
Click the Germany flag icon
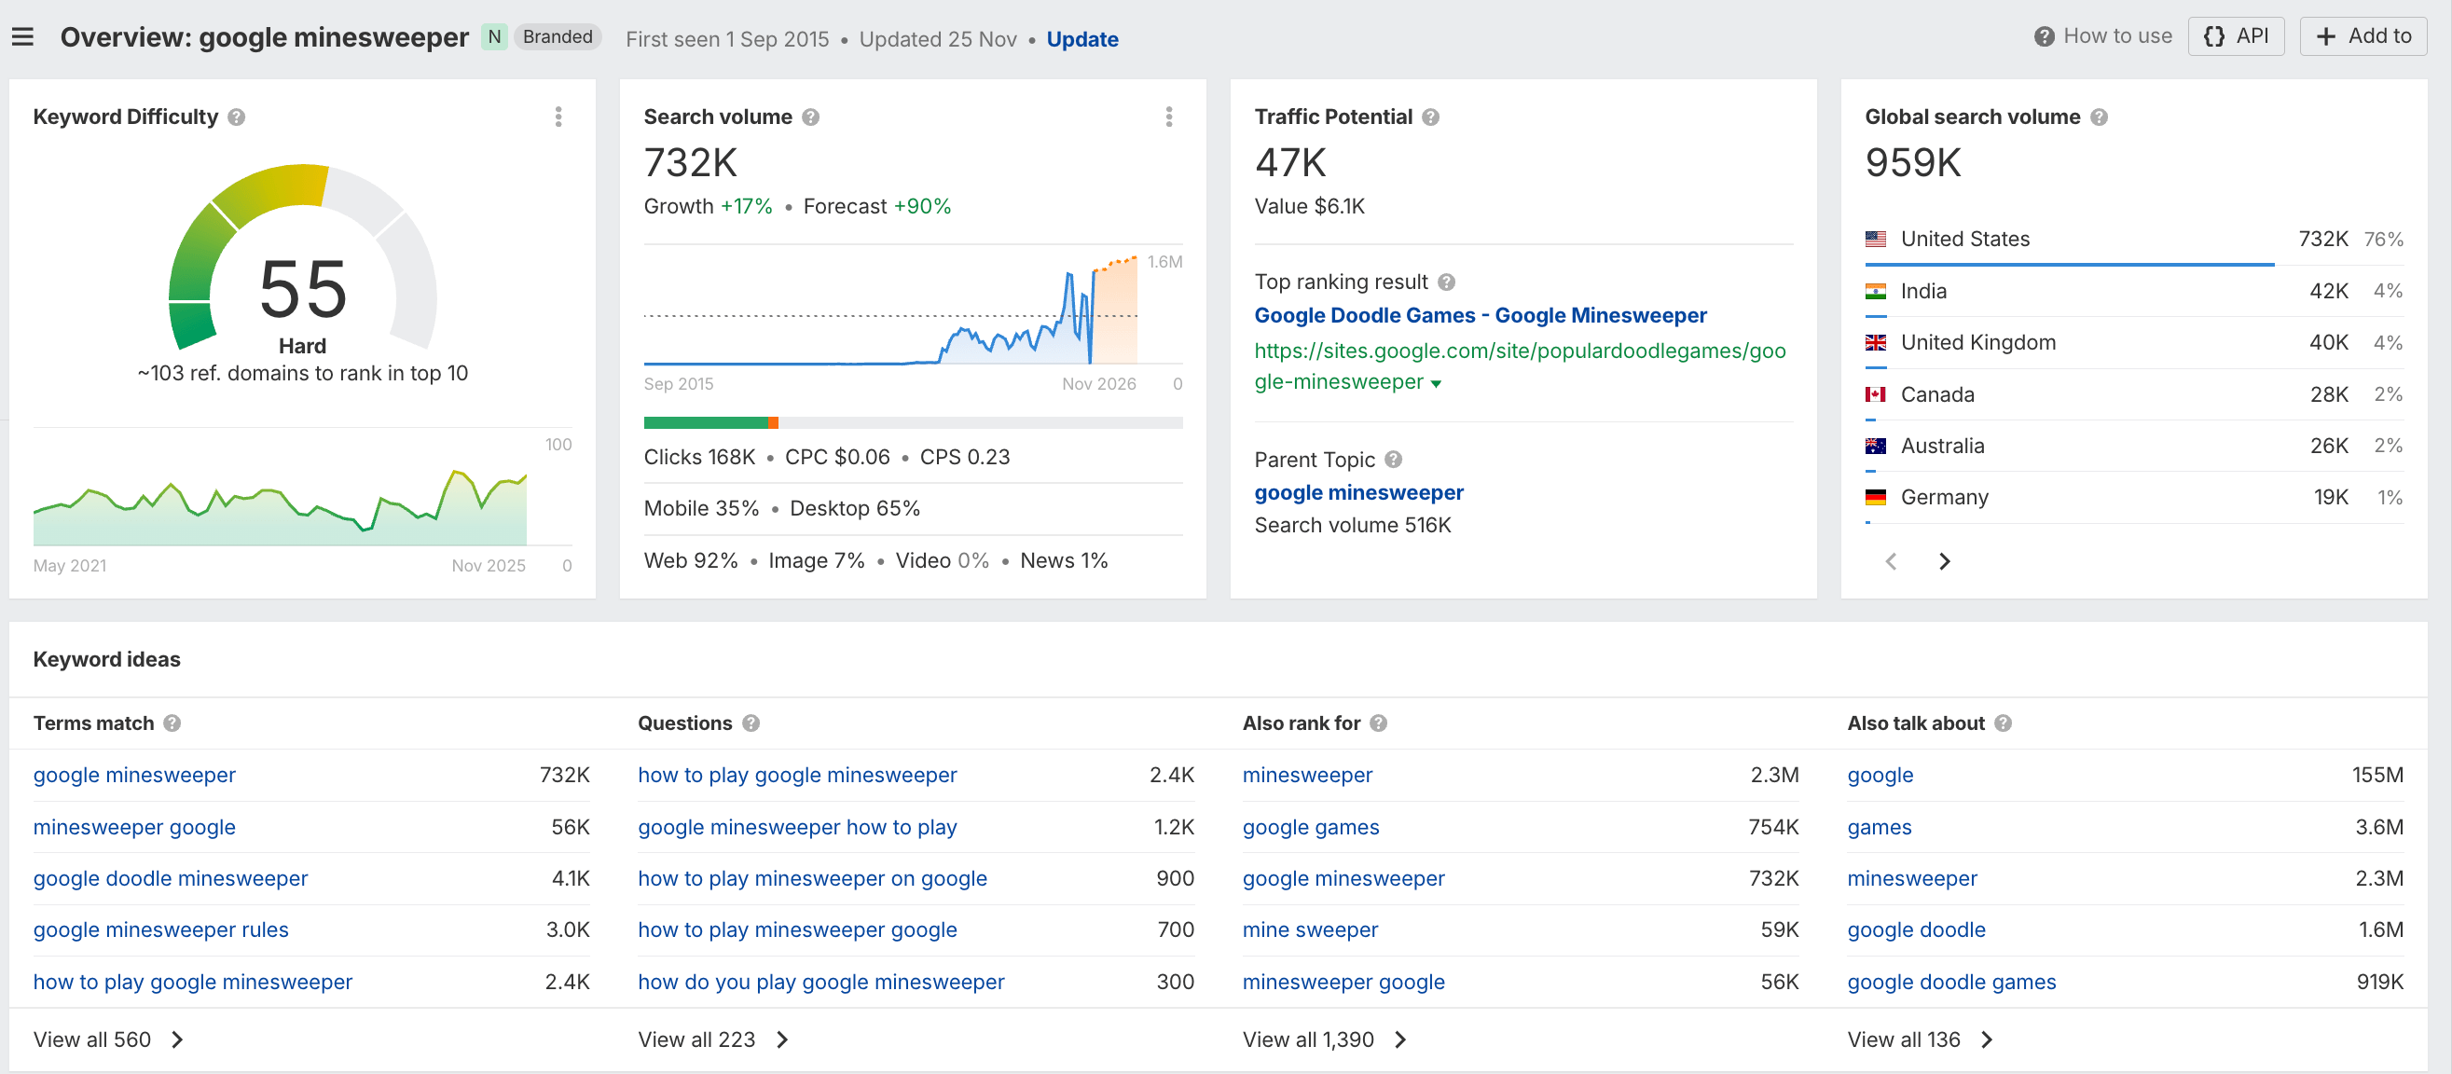point(1875,497)
